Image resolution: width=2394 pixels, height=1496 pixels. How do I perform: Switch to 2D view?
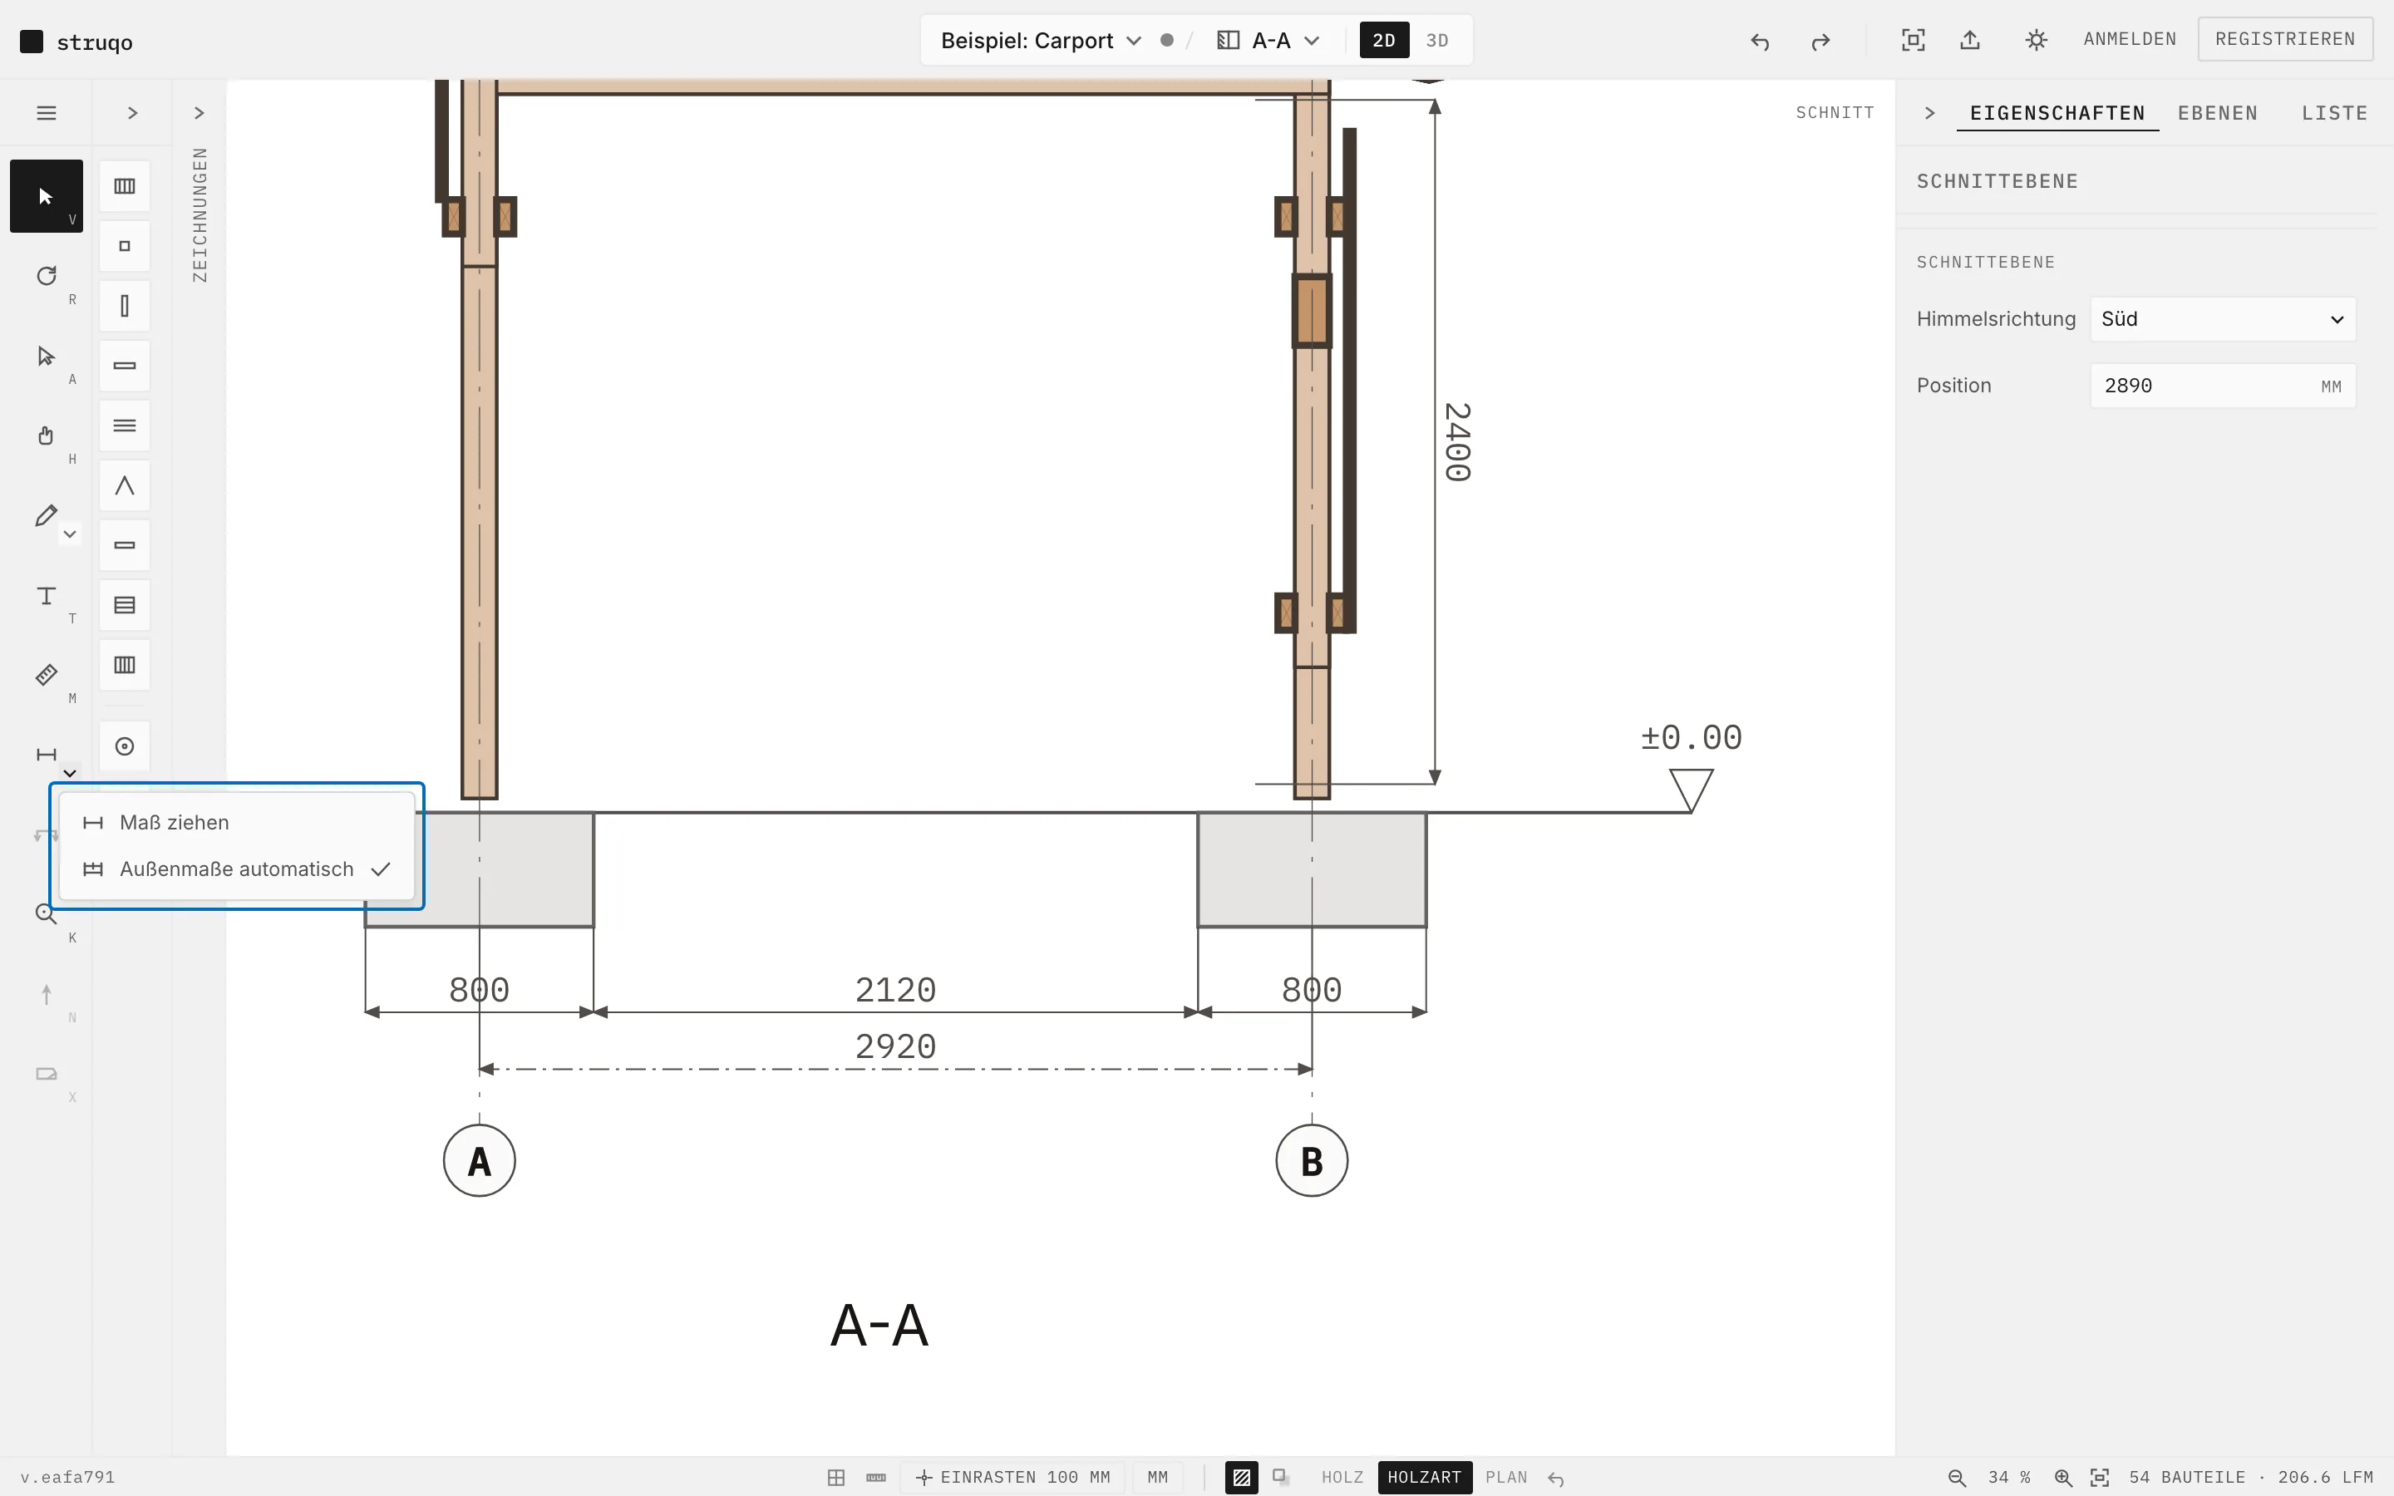click(1384, 40)
